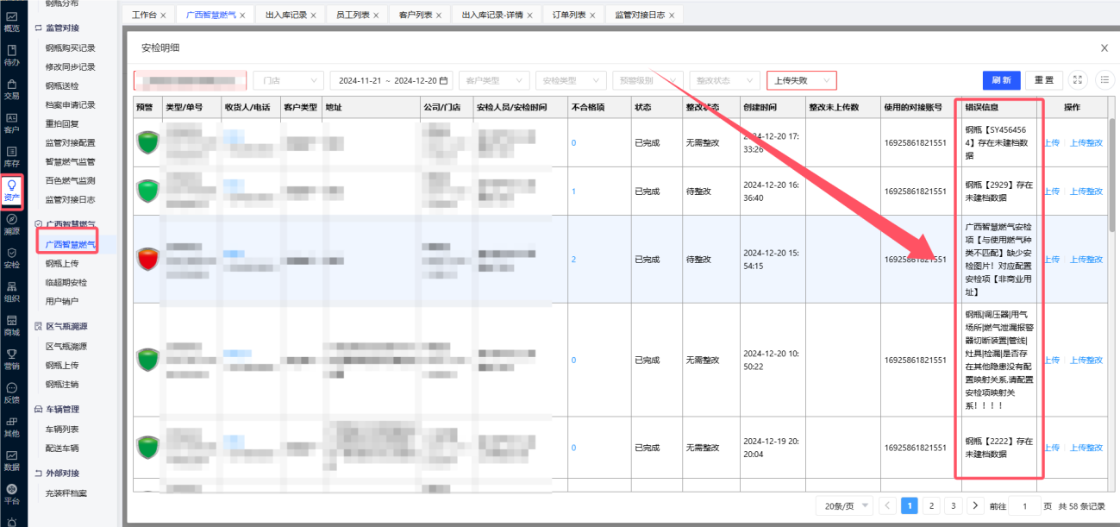This screenshot has height=527, width=1120.
Task: Open the 20条/页 page size dropdown
Action: click(848, 506)
